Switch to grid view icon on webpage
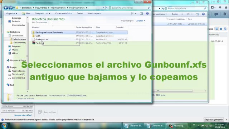 [221, 29]
